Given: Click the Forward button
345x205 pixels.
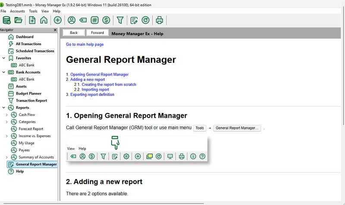Looking at the screenshot, I should coord(97,33).
